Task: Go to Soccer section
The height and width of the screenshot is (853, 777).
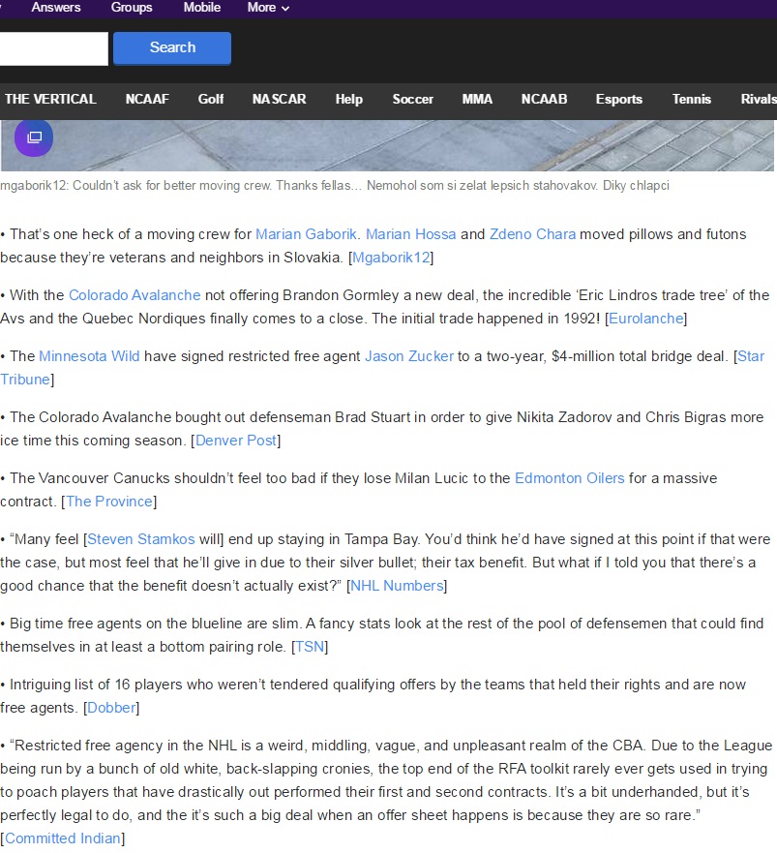Action: click(x=413, y=99)
